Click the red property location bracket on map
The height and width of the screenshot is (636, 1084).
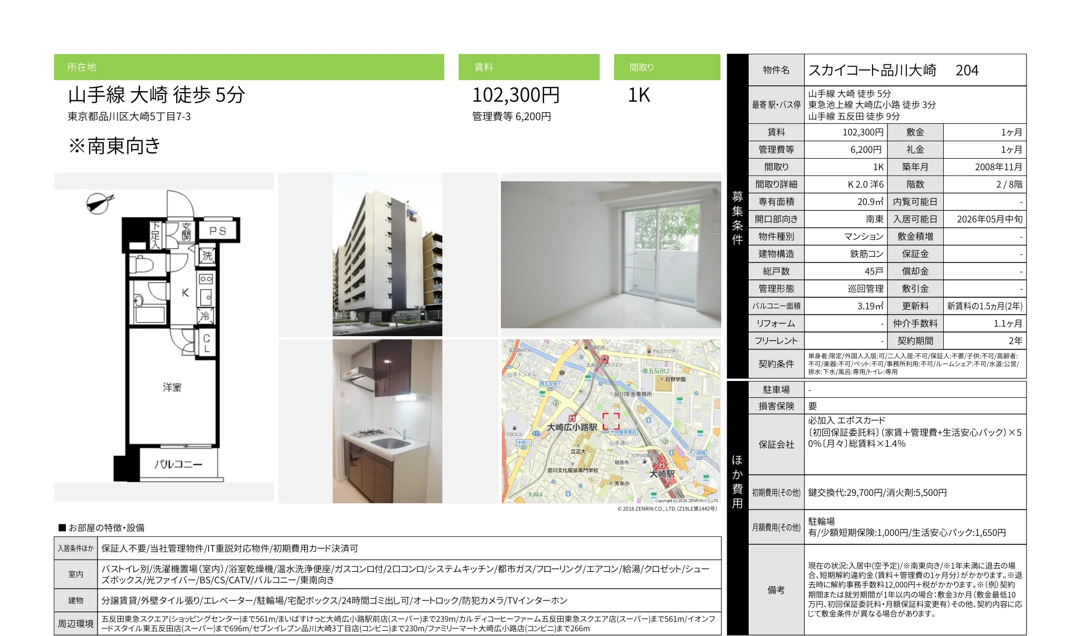point(611,421)
